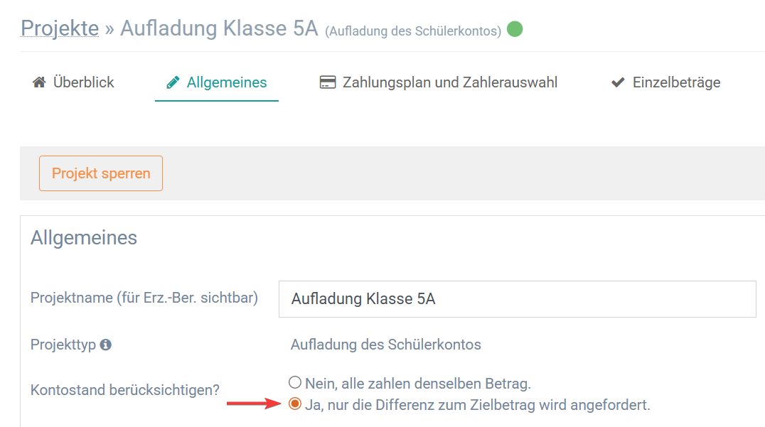Open the info icon next to Projekttyp
This screenshot has width=765, height=427.
pyautogui.click(x=106, y=345)
